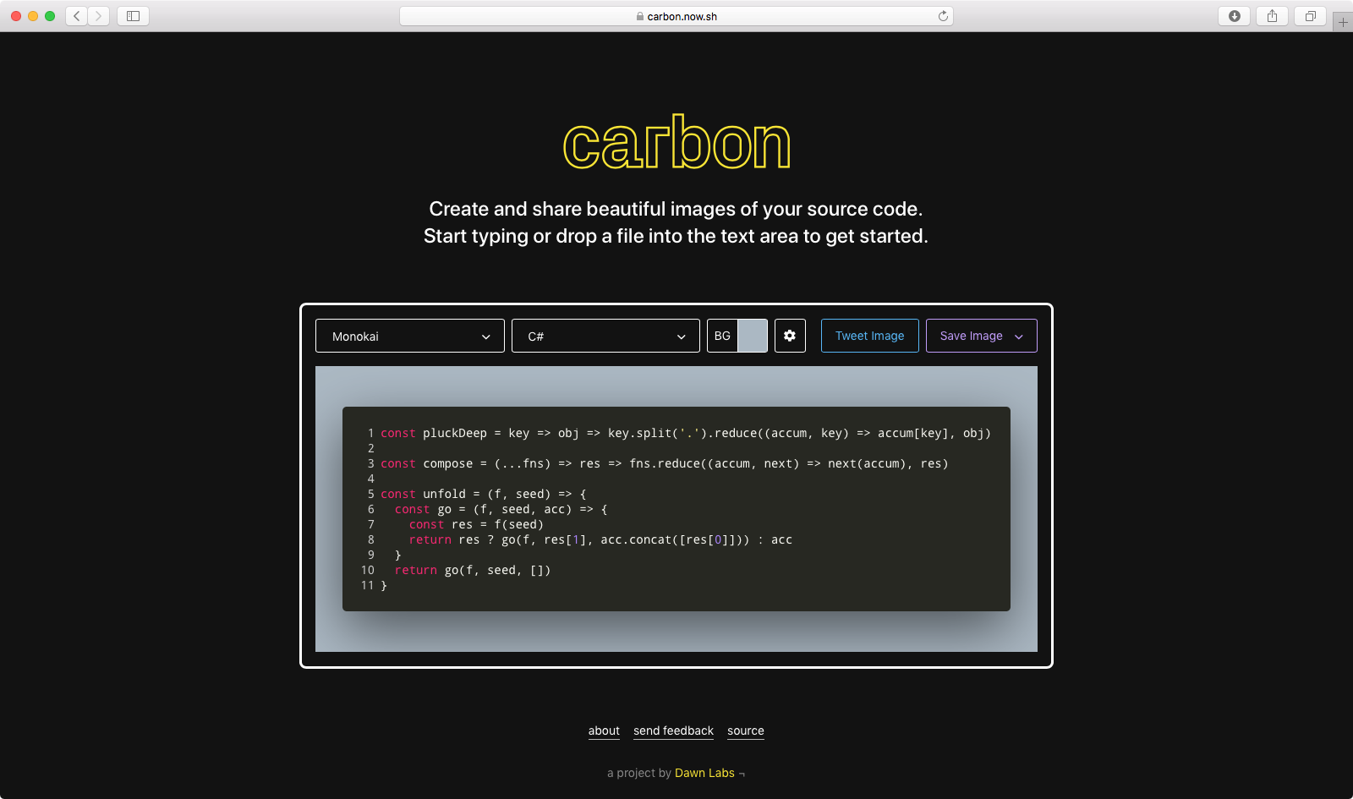
Task: Click line number 10 in the editor
Action: 367,570
